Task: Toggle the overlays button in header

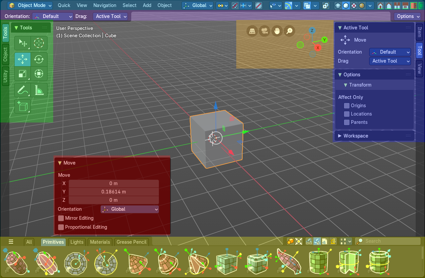Action: click(x=307, y=5)
